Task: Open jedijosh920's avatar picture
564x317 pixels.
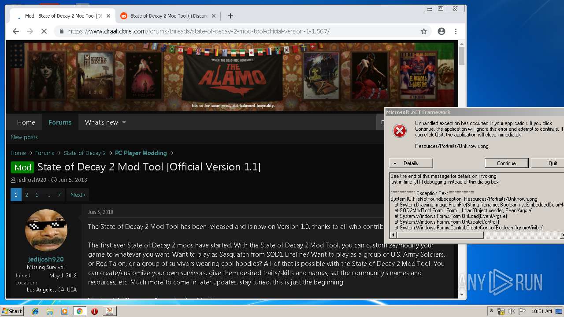Action: [x=46, y=230]
